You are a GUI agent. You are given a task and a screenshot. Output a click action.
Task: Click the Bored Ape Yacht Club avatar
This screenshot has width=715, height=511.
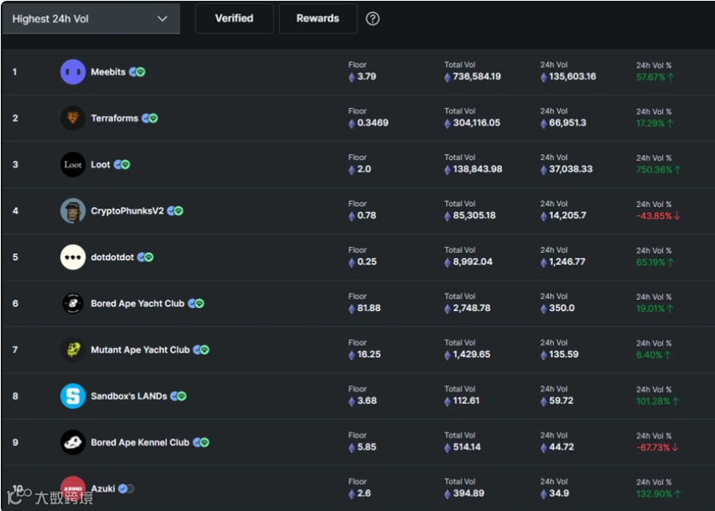click(x=73, y=304)
